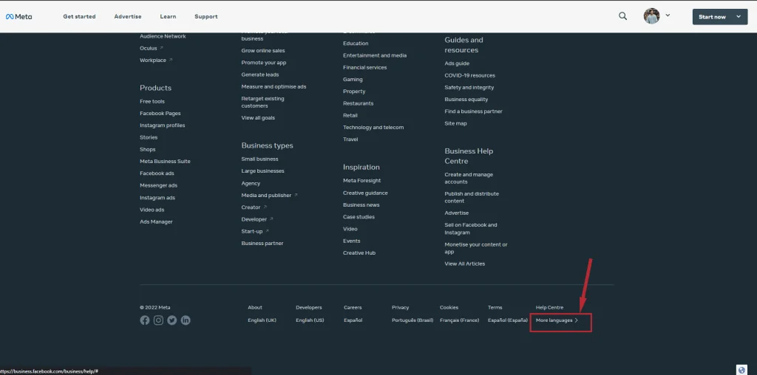Open Creative guidance link
The image size is (757, 375).
[365, 193]
